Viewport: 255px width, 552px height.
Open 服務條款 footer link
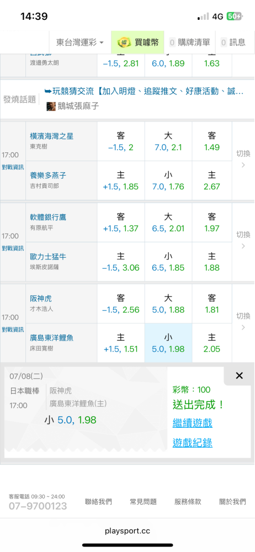(x=188, y=502)
